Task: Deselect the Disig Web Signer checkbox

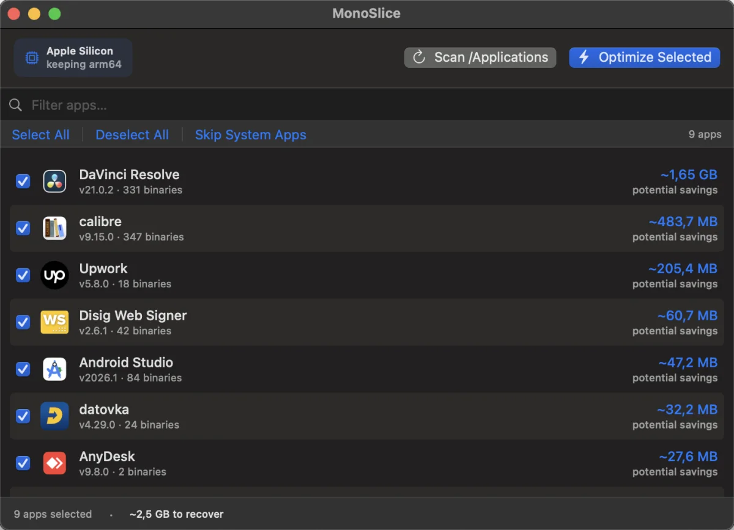Action: [23, 322]
